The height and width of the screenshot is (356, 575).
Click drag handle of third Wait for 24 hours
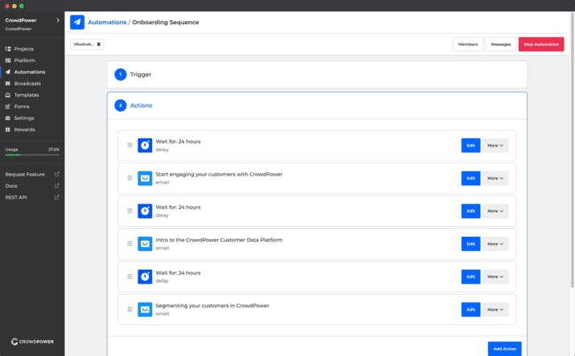point(129,276)
